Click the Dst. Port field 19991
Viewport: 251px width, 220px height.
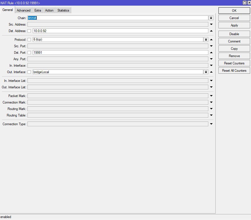(120, 53)
